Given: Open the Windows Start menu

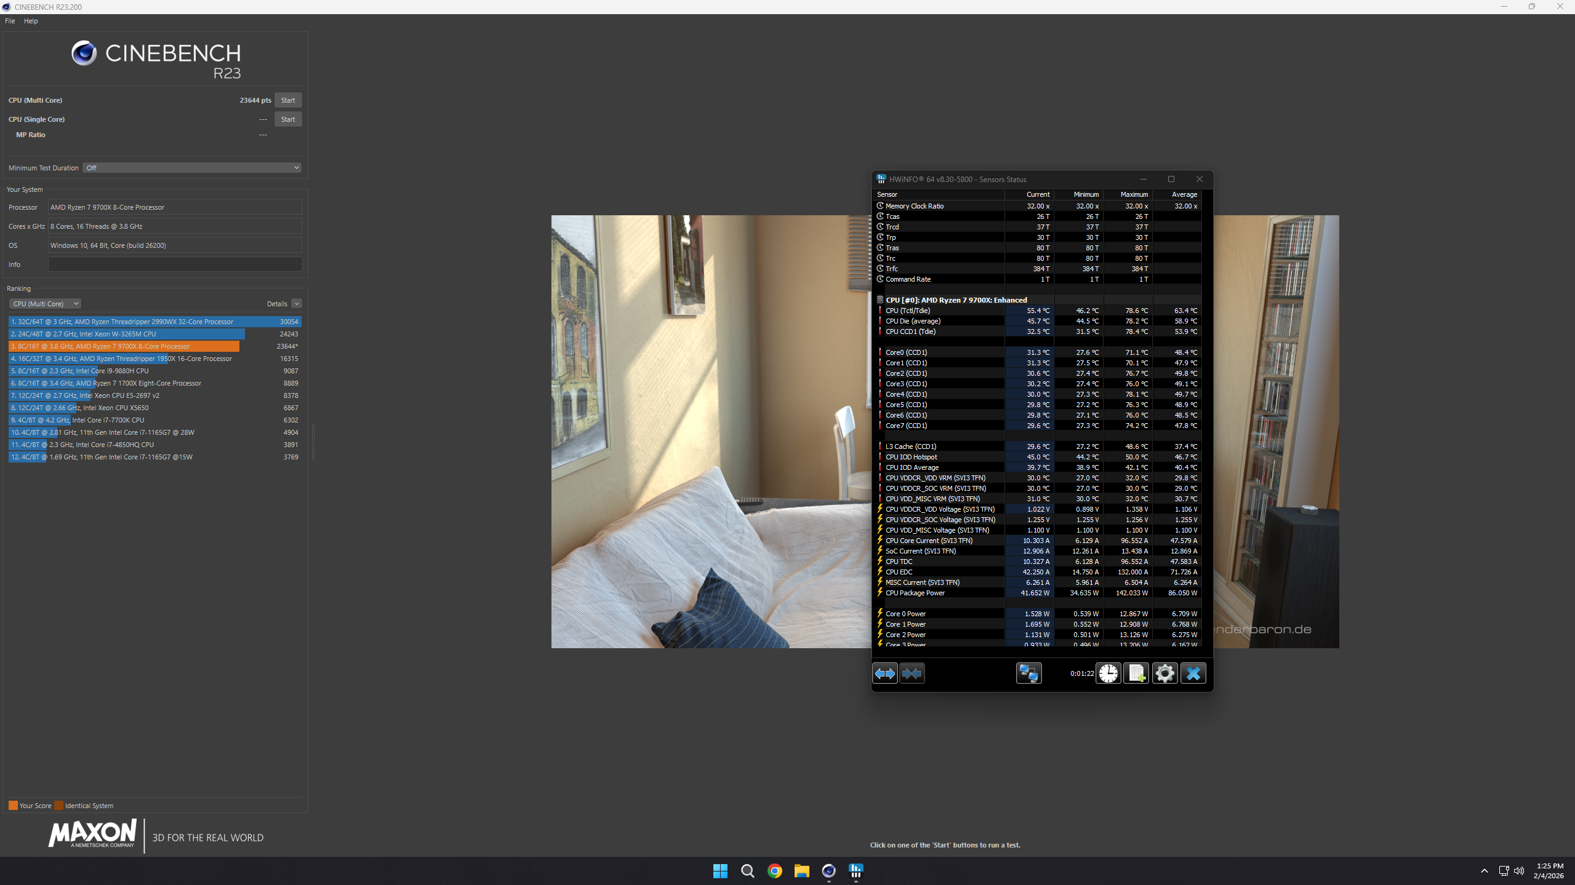Looking at the screenshot, I should click(x=720, y=871).
